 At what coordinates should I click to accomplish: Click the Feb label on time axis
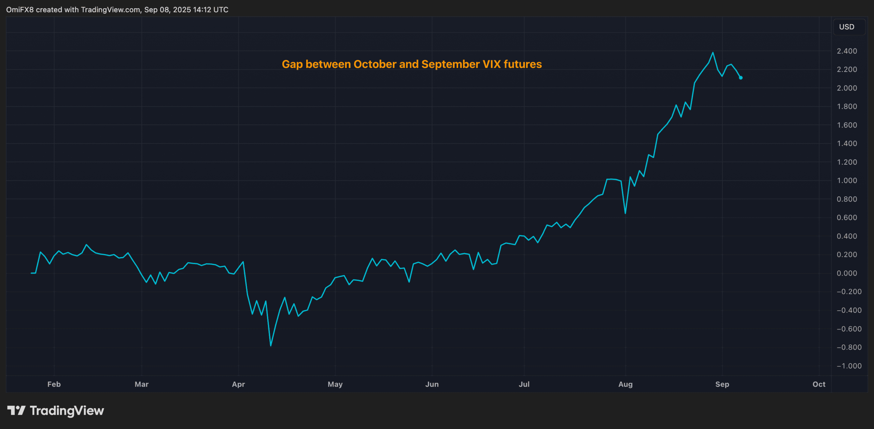[x=54, y=384]
